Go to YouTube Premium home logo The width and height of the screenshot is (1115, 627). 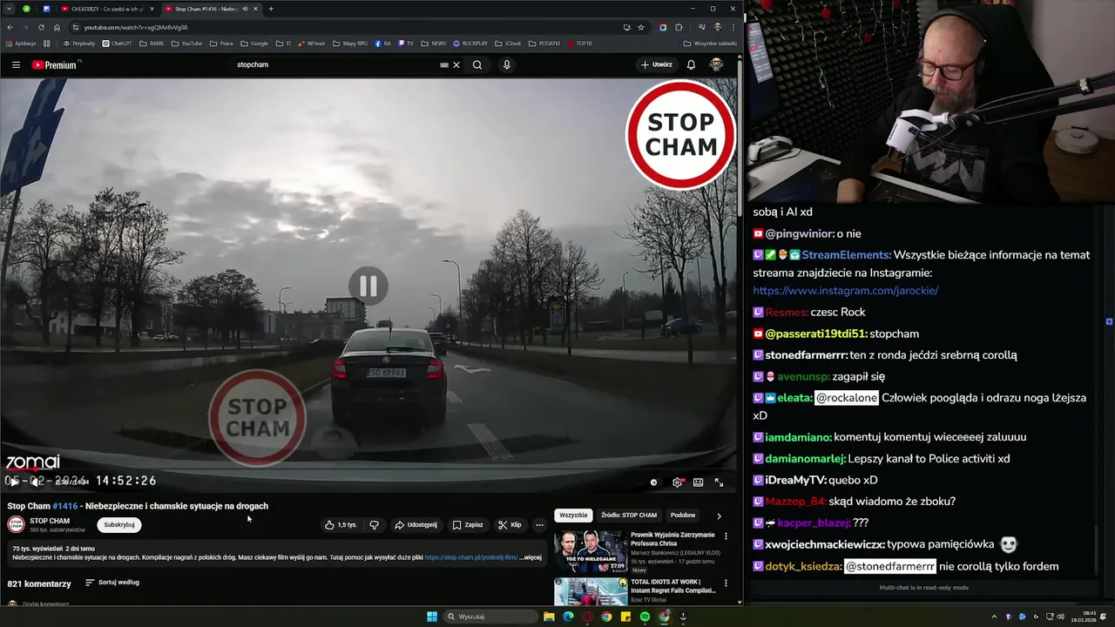56,64
